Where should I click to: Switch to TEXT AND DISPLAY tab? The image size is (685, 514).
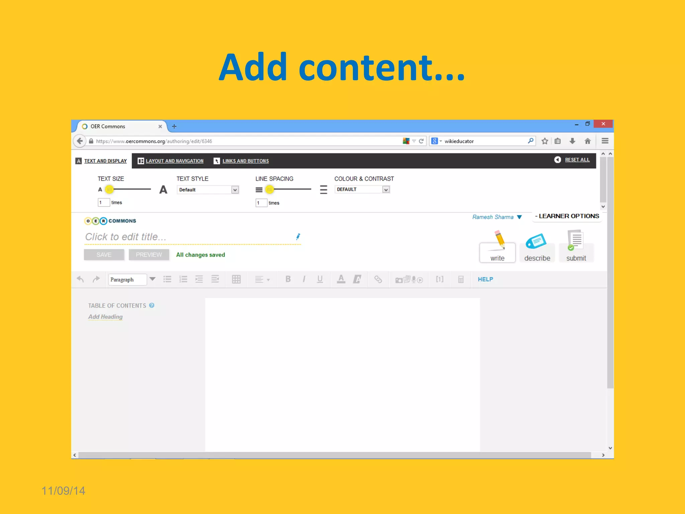(101, 161)
